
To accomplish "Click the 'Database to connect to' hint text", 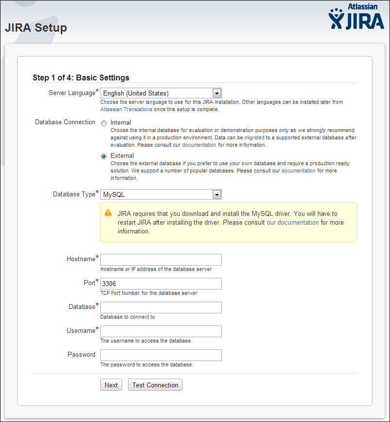I will [128, 317].
